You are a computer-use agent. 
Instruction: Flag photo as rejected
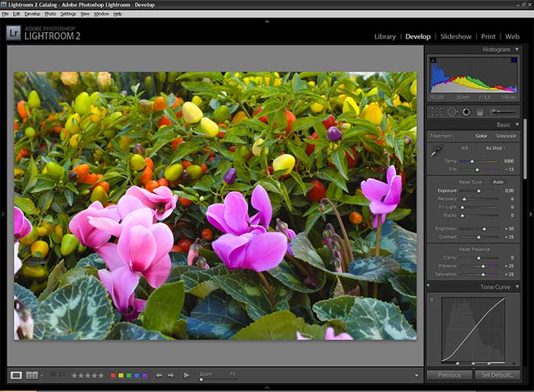pos(63,375)
